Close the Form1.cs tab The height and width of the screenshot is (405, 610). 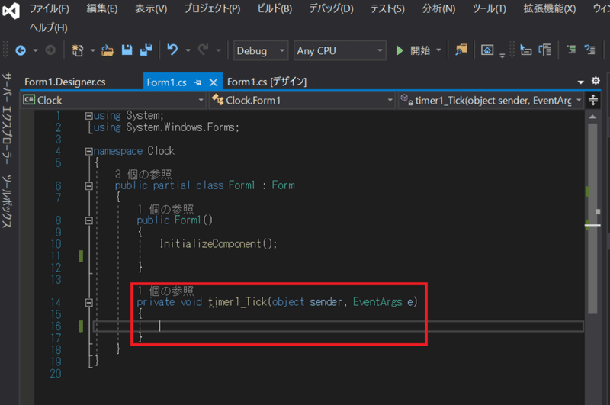coord(213,82)
